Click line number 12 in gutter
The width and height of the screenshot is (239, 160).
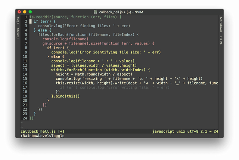pyautogui.click(x=25, y=65)
